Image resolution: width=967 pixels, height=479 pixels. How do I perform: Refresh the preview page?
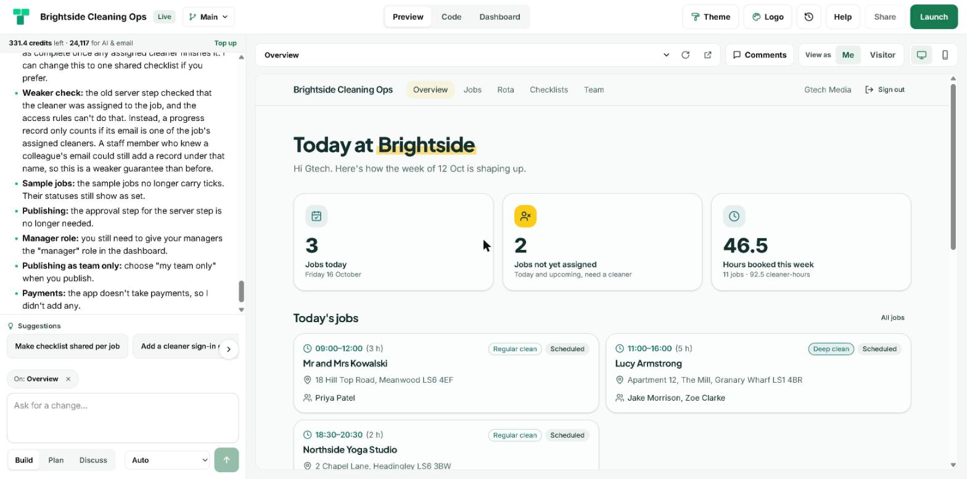[x=685, y=55]
